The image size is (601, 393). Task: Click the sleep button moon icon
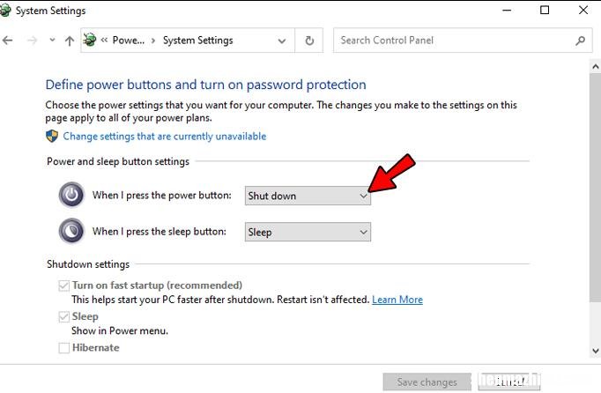(x=71, y=231)
